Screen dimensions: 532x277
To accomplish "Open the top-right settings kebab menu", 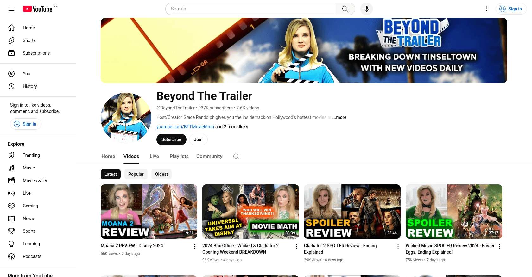I will (487, 9).
